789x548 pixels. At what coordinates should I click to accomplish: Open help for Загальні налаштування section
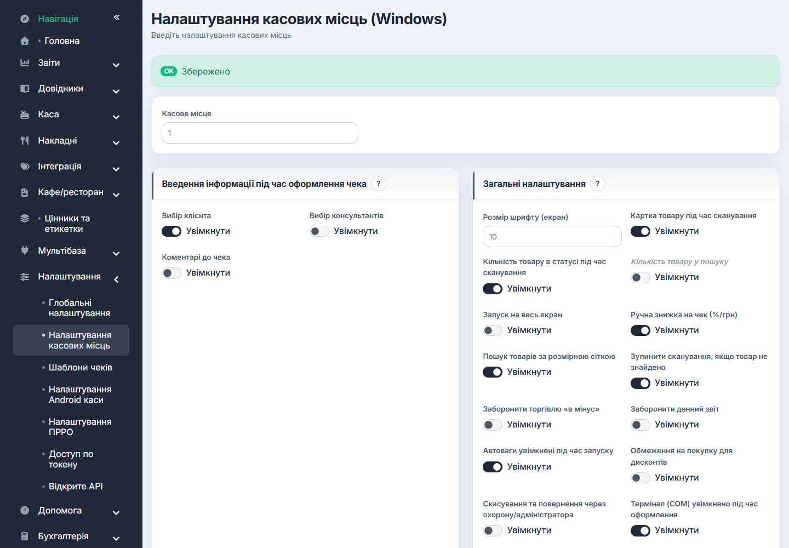point(598,184)
